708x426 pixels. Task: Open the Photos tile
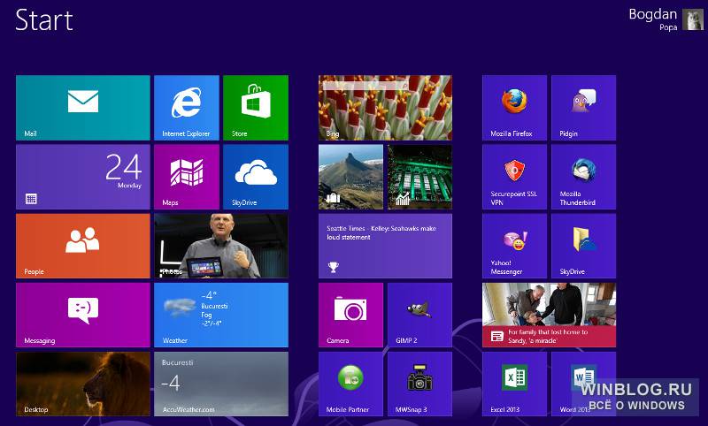221,246
